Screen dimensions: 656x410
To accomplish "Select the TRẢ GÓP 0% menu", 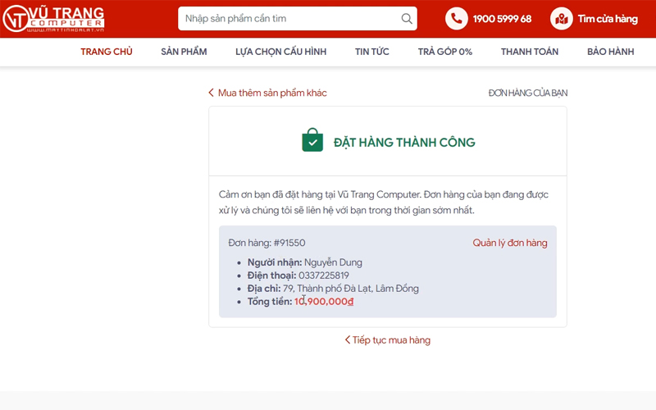I will [x=444, y=52].
